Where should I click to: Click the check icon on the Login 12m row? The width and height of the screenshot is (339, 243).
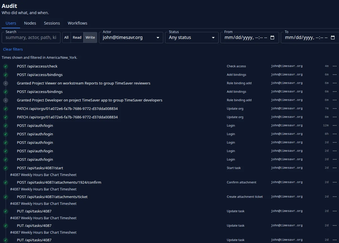(x=6, y=125)
